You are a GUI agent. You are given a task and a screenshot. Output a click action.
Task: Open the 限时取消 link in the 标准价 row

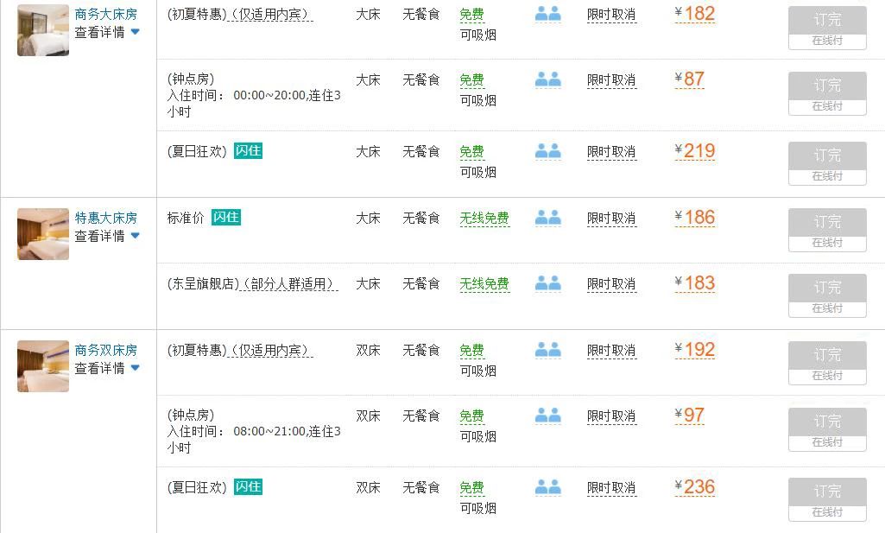coord(612,218)
